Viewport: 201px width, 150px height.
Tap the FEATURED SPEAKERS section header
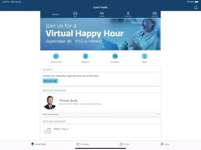(x=54, y=91)
